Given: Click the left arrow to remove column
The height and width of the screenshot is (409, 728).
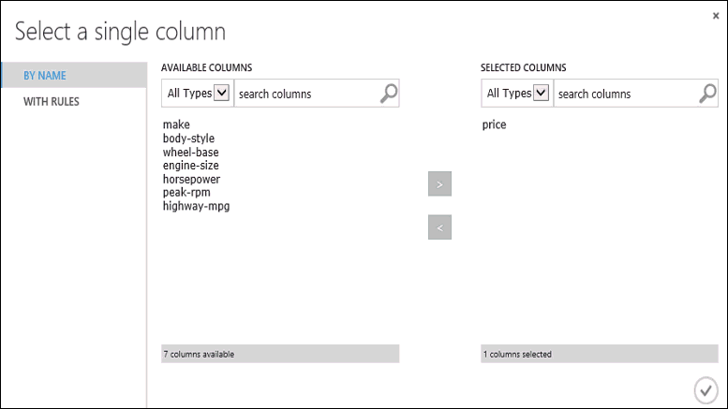Looking at the screenshot, I should (x=439, y=226).
